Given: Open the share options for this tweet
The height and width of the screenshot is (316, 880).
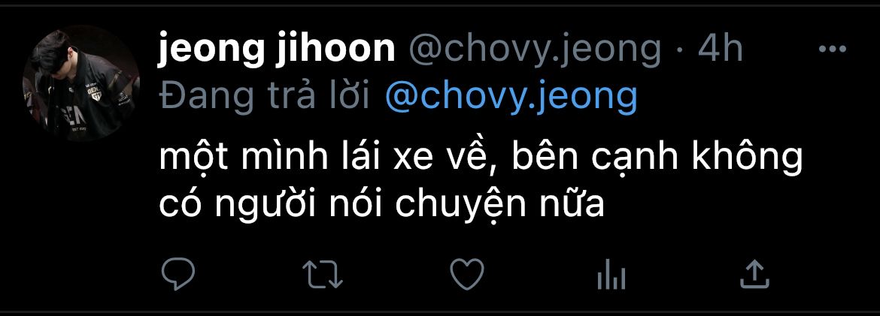Looking at the screenshot, I should coord(754,274).
